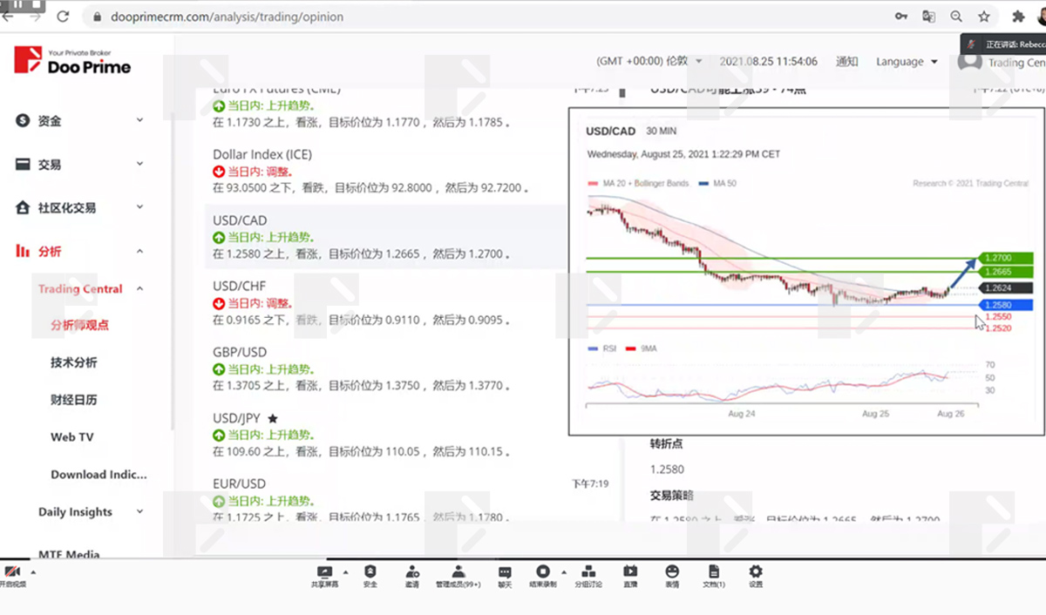Open the Chat (聊天) icon
The width and height of the screenshot is (1046, 615).
click(505, 573)
